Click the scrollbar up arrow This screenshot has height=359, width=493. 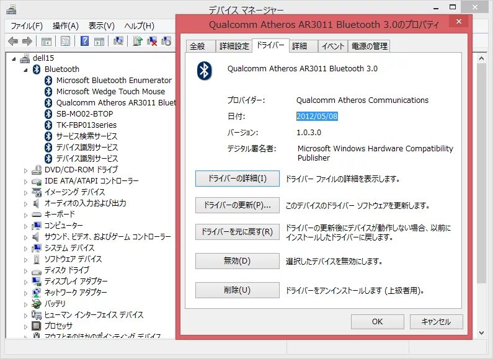[481, 58]
